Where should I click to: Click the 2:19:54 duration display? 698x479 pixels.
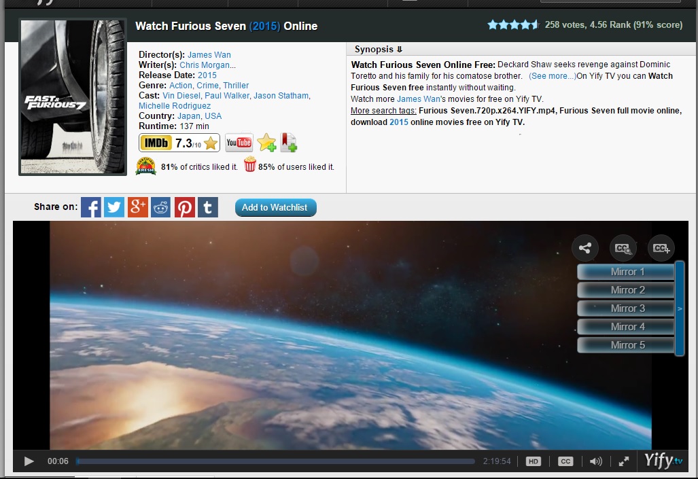(x=497, y=461)
